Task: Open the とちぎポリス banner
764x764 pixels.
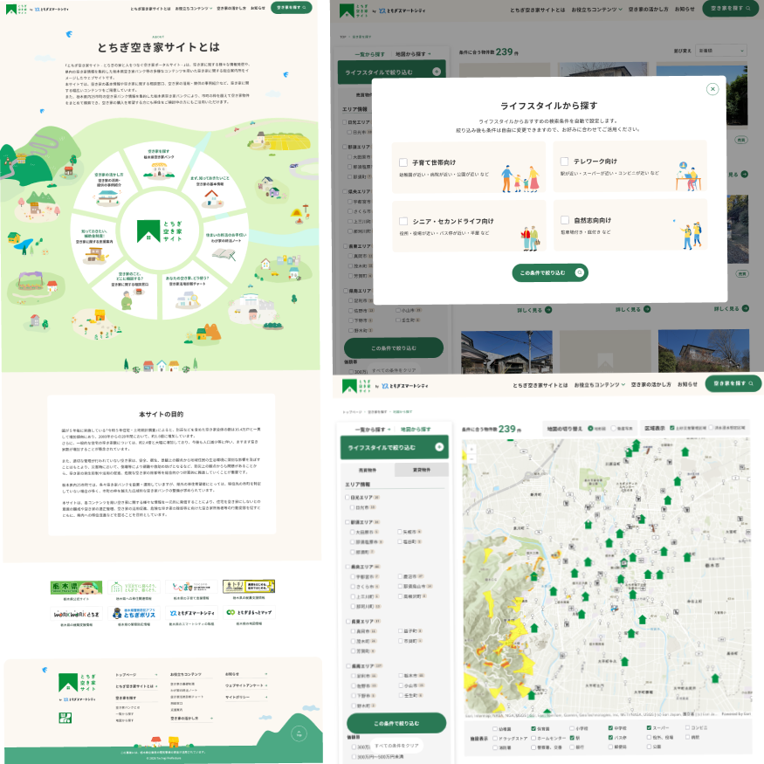Action: tap(133, 615)
